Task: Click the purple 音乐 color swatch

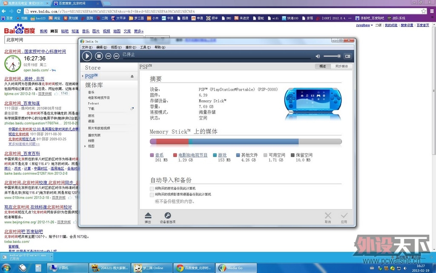Action: (x=152, y=155)
